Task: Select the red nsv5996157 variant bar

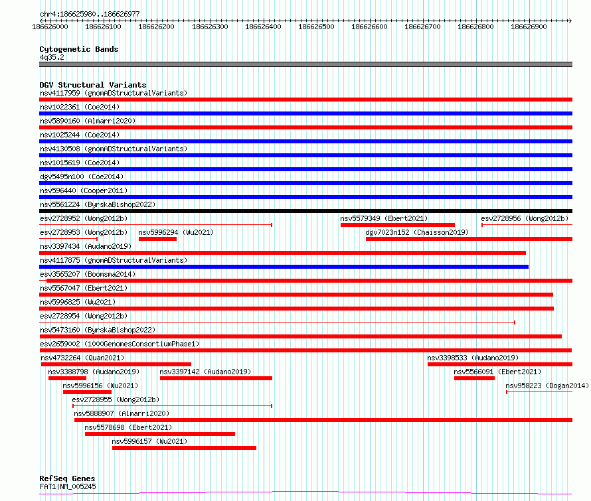Action: tap(185, 448)
